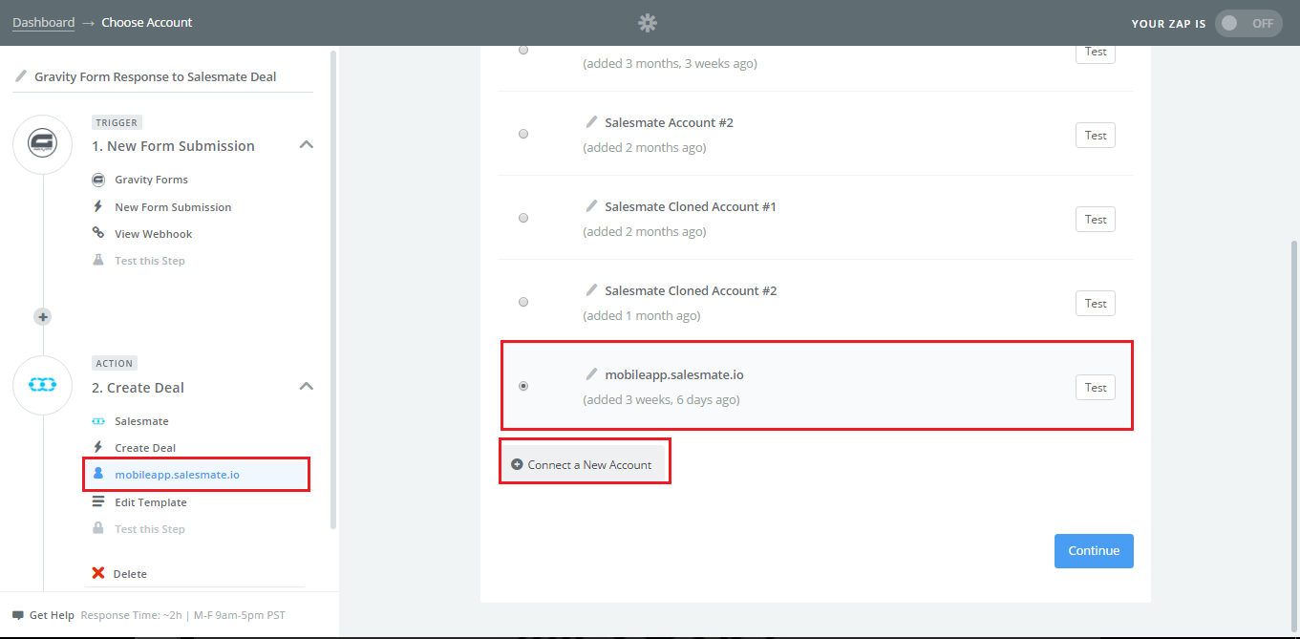Select radio for Salesmate Cloned Account #1
This screenshot has height=639, width=1300.
click(x=523, y=218)
